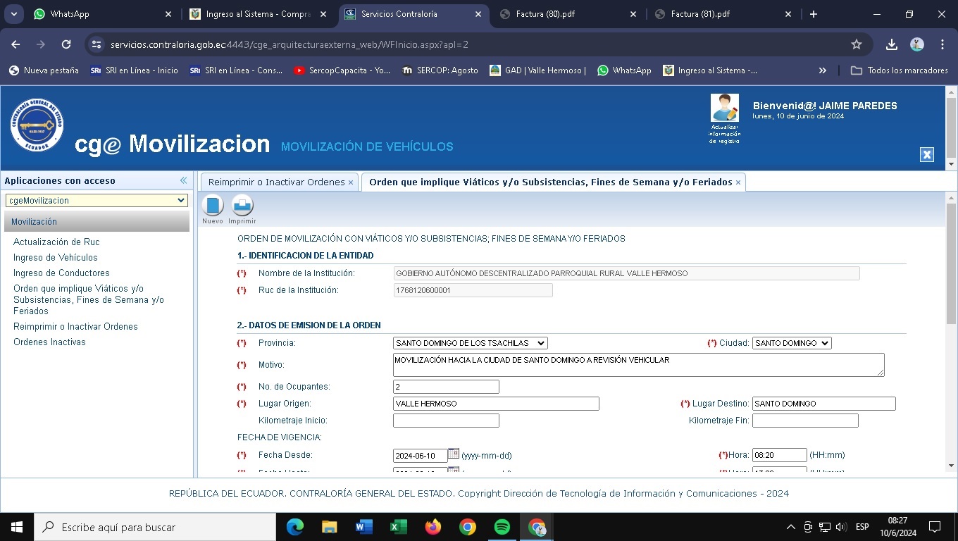Close the Orden que implique Viáticos tab
The width and height of the screenshot is (958, 541).
click(738, 182)
